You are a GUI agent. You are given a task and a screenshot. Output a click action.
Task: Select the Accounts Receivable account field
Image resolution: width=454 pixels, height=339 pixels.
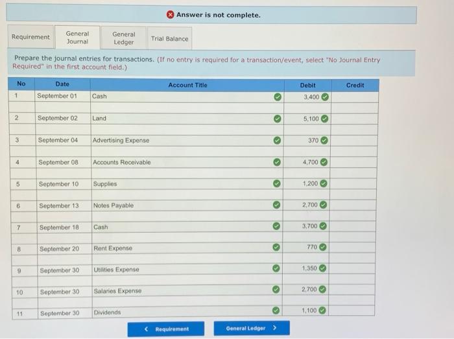coord(187,162)
